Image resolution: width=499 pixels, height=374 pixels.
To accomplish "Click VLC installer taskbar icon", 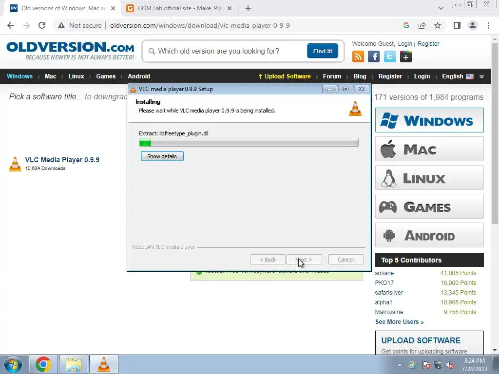I will tap(104, 364).
